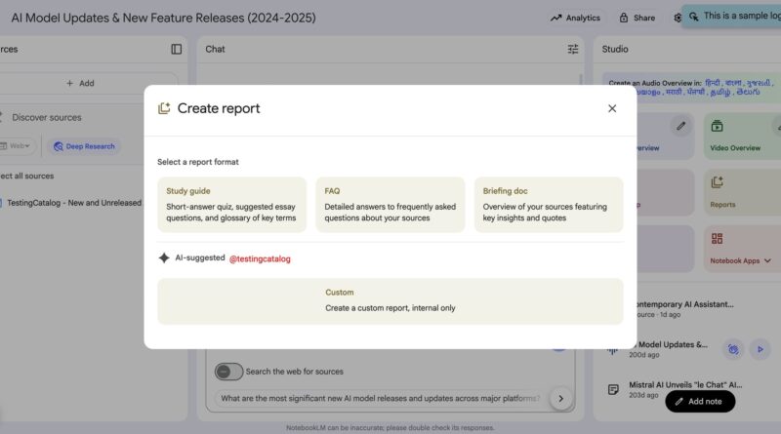The height and width of the screenshot is (434, 781).
Task: Expand the Notebook Apps chevron
Action: click(x=767, y=260)
